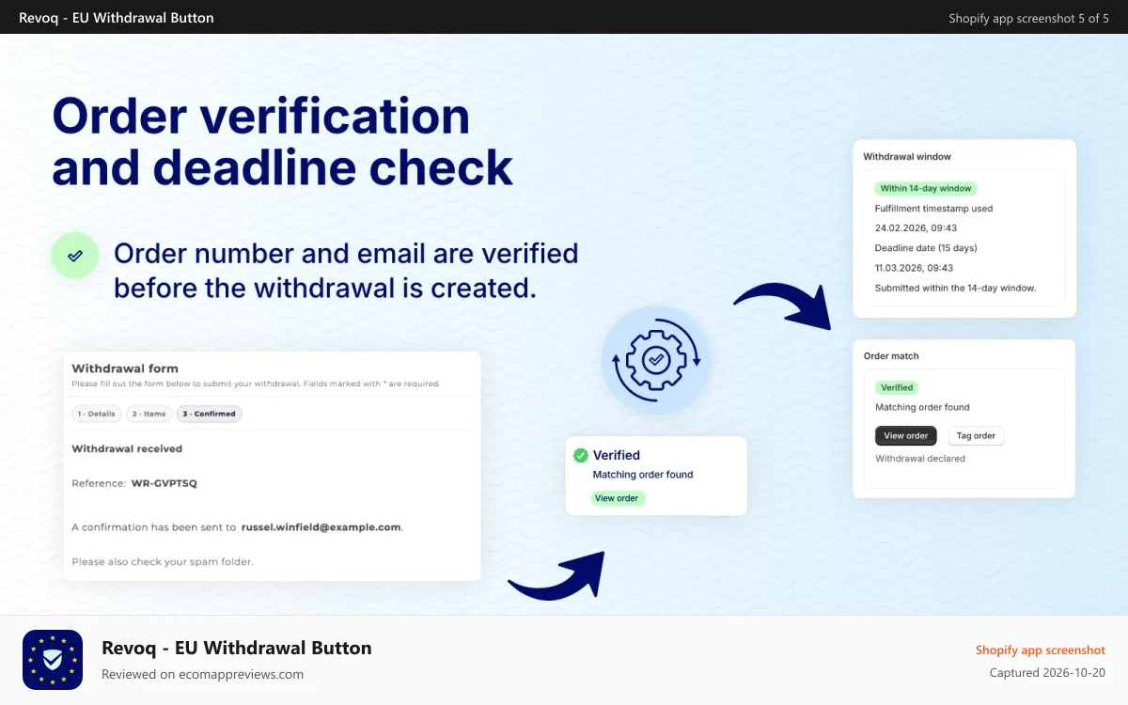Click 'Please also check your spam folder.'
This screenshot has width=1128, height=705.
click(x=163, y=562)
